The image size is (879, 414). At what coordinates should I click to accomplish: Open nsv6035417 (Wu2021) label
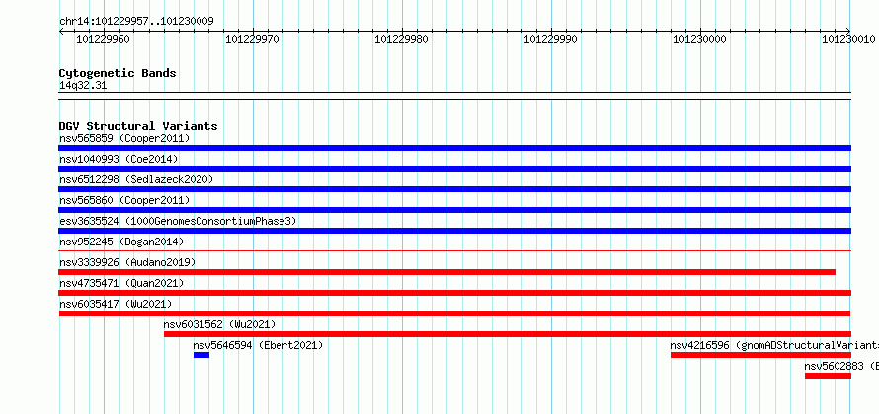click(116, 304)
